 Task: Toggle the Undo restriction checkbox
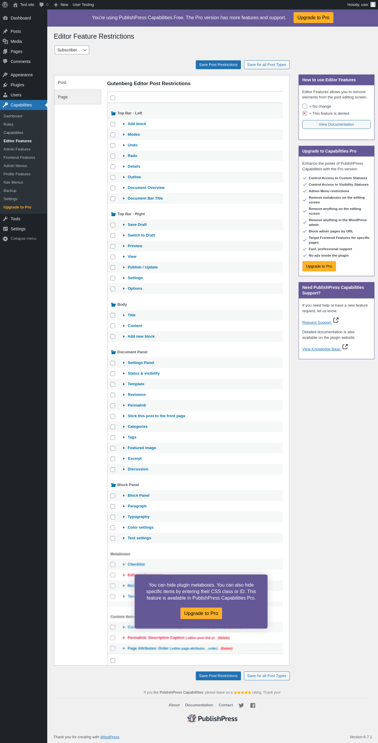click(x=113, y=145)
